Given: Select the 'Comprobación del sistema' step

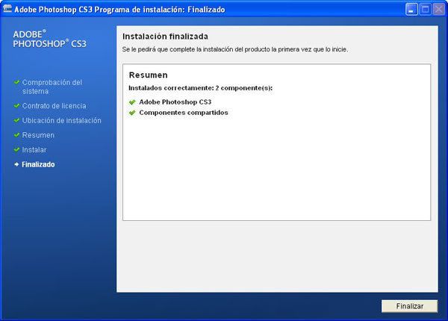Looking at the screenshot, I should 52,87.
